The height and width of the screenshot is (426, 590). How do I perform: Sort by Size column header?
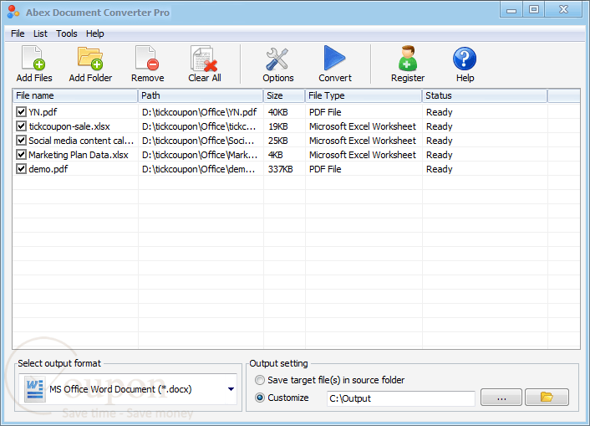(284, 95)
